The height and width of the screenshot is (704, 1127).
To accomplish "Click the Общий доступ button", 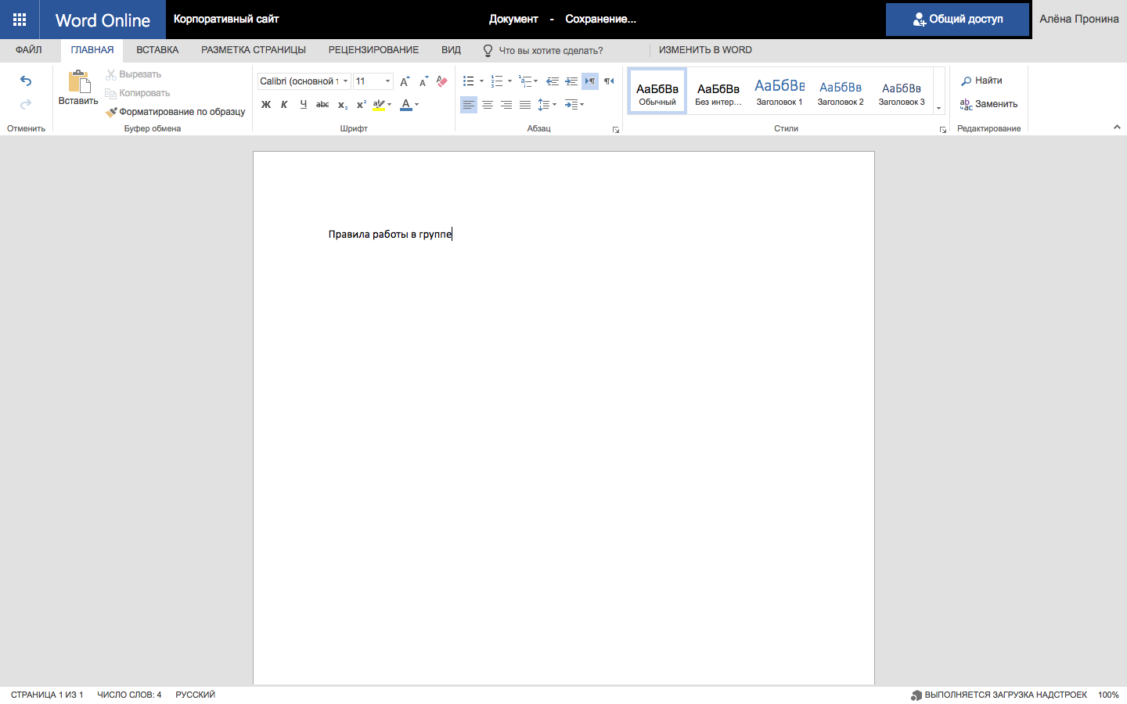I will click(x=957, y=19).
